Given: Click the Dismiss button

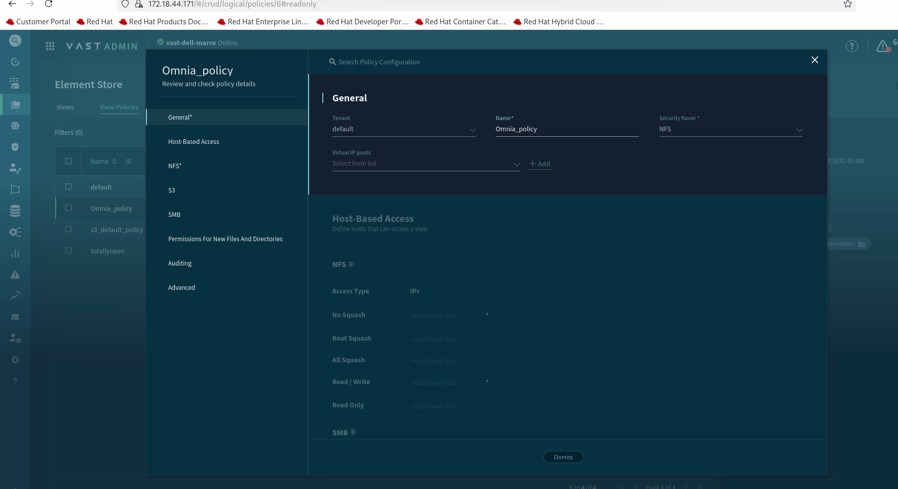Looking at the screenshot, I should coord(564,457).
